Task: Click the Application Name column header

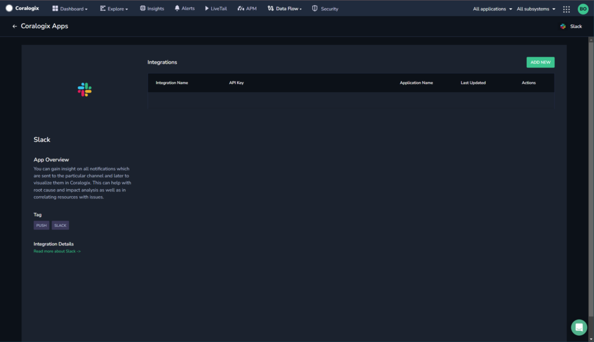Action: click(416, 83)
